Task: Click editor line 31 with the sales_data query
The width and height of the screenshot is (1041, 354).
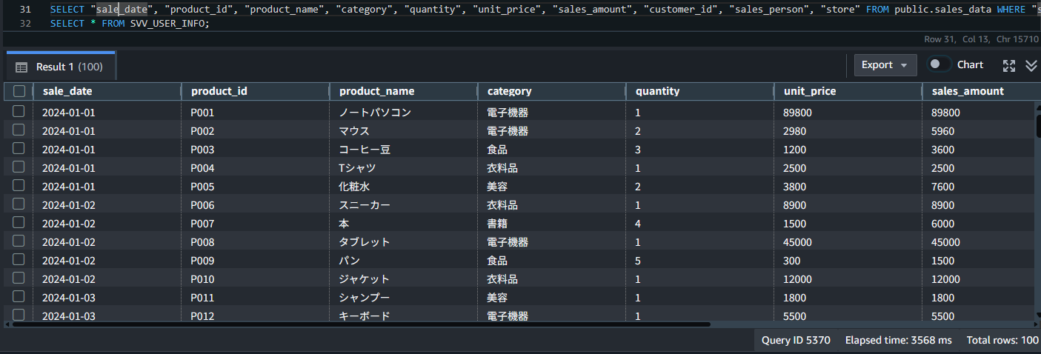Action: click(545, 9)
